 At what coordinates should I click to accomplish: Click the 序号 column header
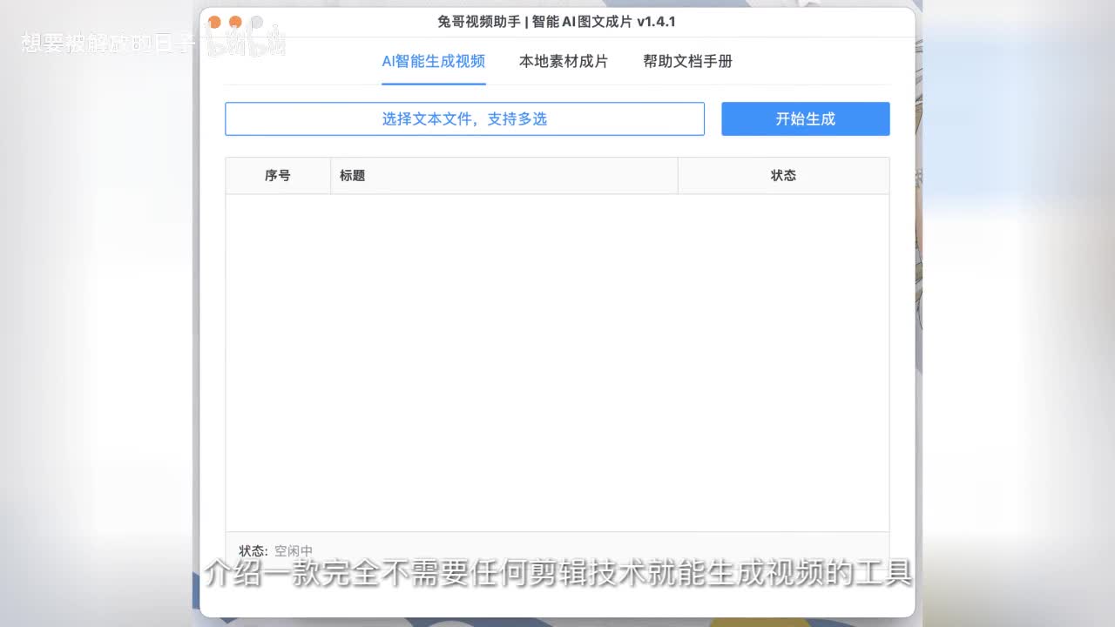277,176
